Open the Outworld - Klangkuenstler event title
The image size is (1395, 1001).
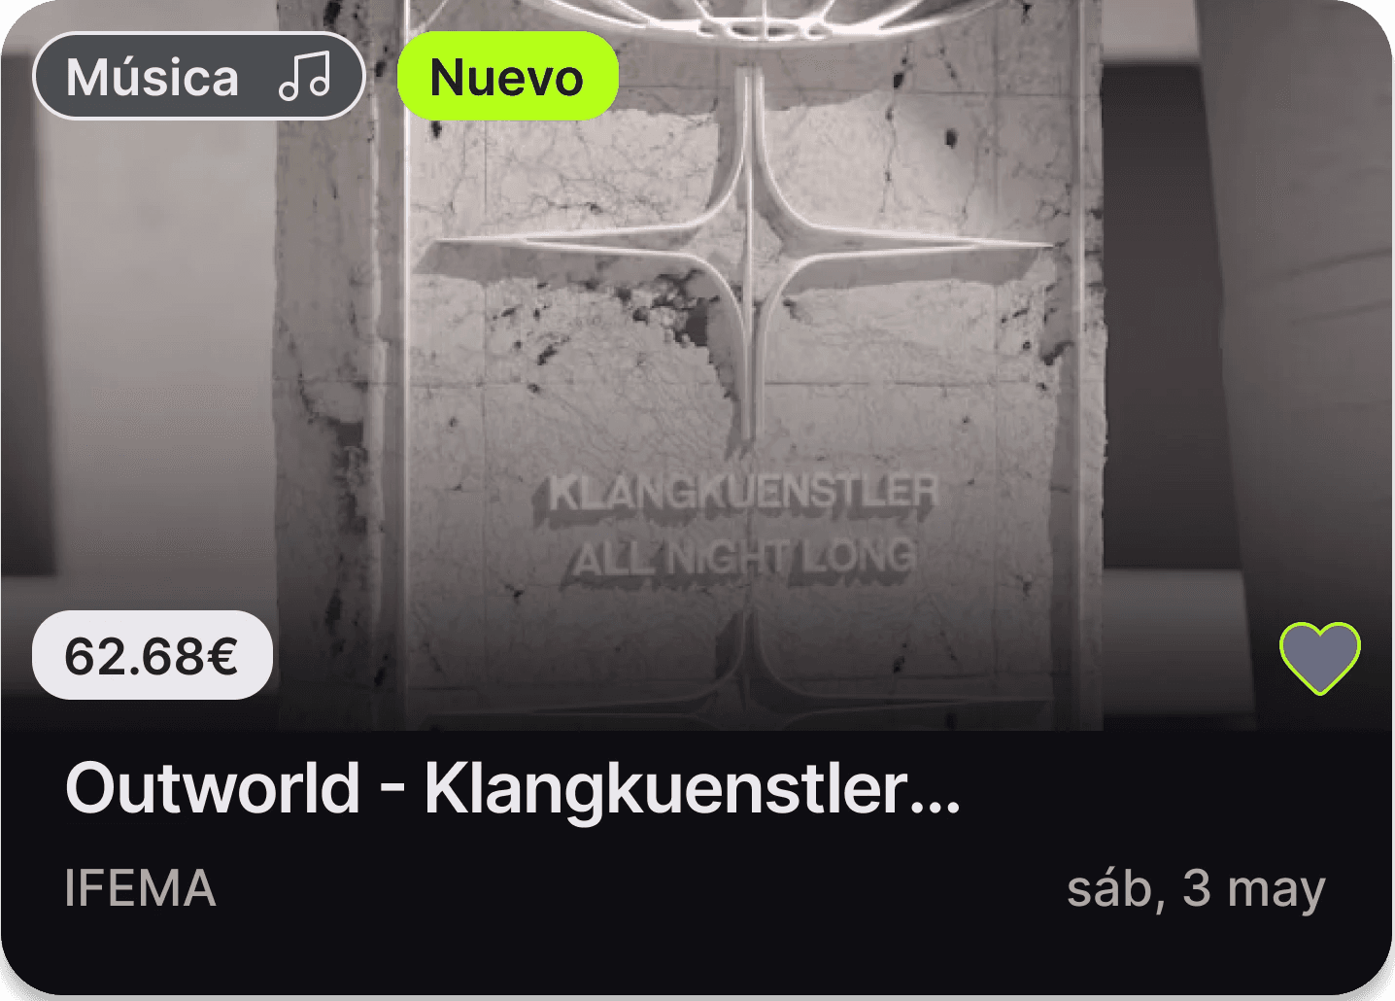point(513,788)
